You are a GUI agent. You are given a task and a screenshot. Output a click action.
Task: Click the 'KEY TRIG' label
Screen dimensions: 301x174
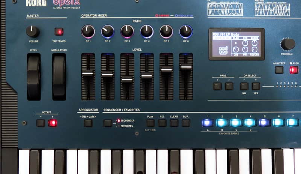[x=150, y=130]
